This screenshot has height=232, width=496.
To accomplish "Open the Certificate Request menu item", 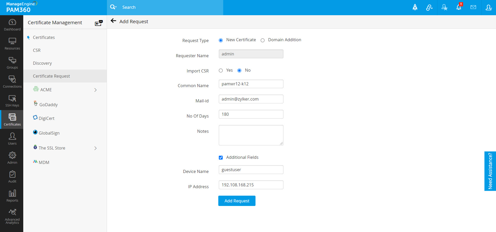I will (x=65, y=76).
